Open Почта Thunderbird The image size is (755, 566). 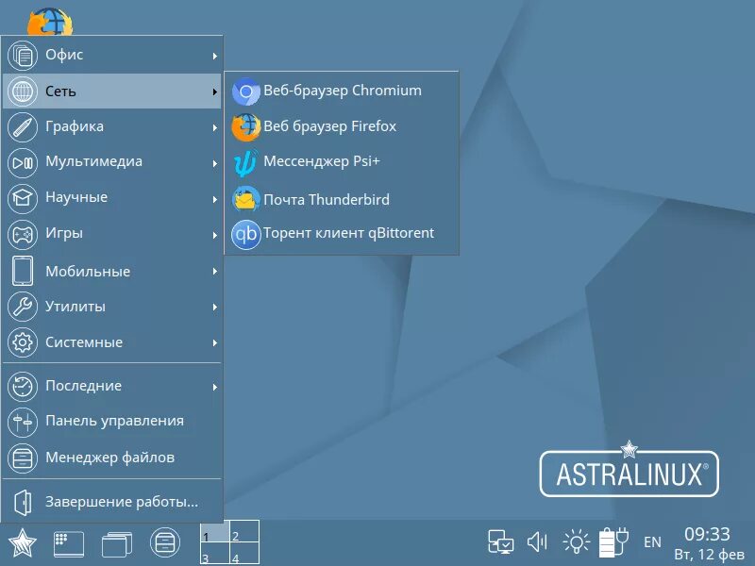tap(342, 199)
